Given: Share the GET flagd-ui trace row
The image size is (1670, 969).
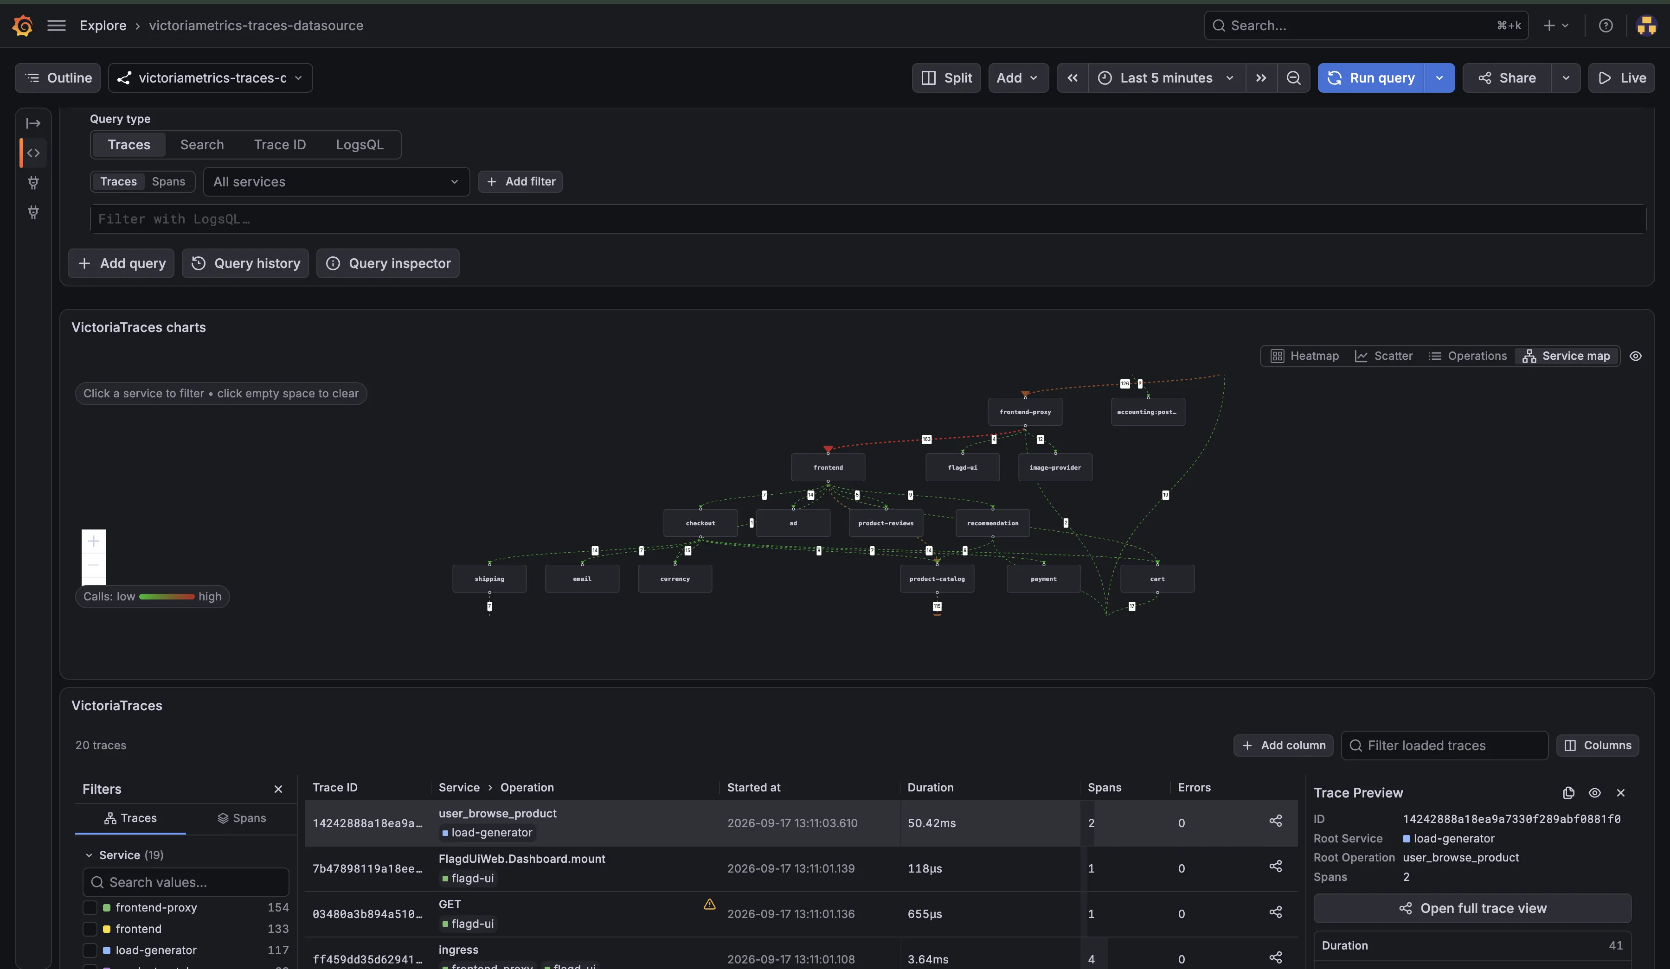Looking at the screenshot, I should point(1275,912).
